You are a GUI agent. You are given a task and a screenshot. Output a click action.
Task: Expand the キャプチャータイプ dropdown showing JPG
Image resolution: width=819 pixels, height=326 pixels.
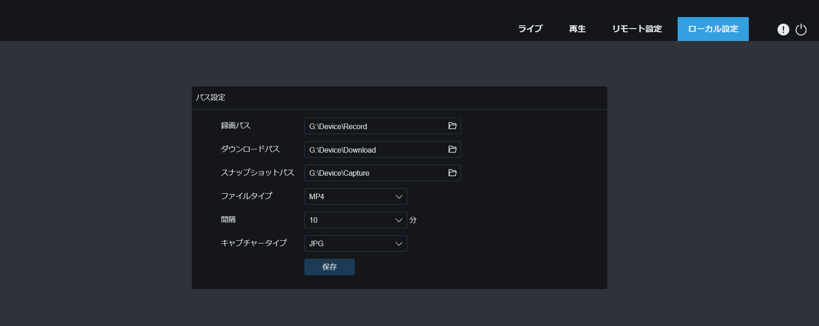pos(355,243)
